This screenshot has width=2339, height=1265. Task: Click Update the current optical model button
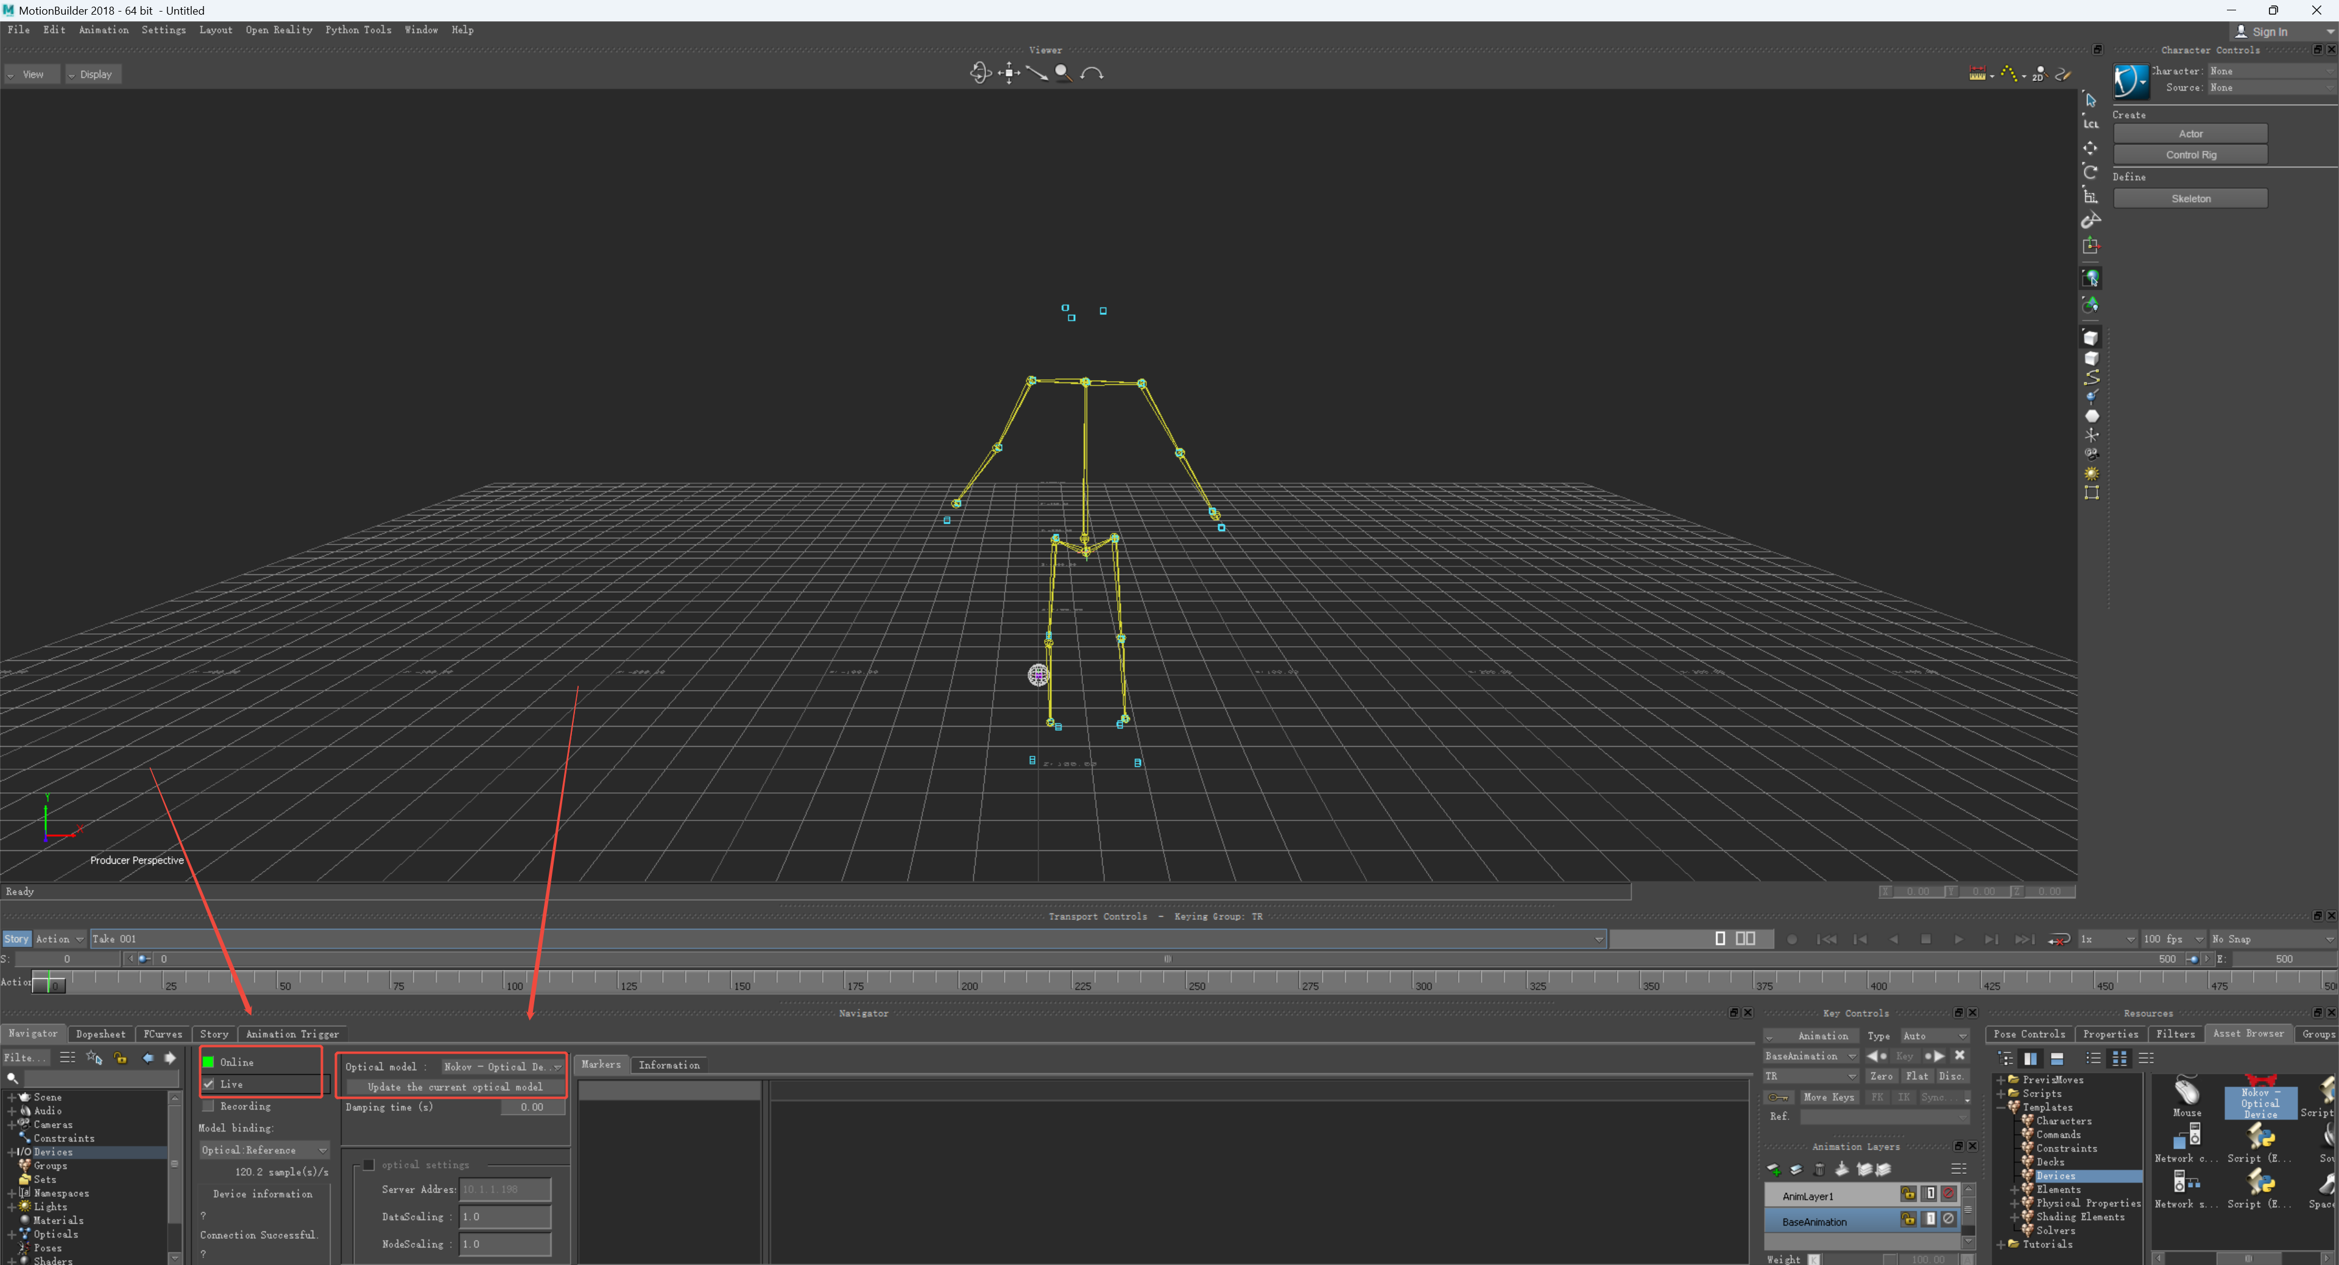(455, 1087)
